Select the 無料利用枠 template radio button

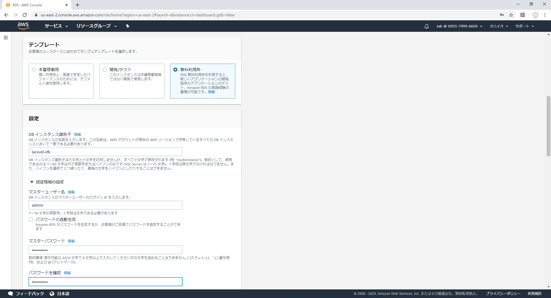click(175, 70)
